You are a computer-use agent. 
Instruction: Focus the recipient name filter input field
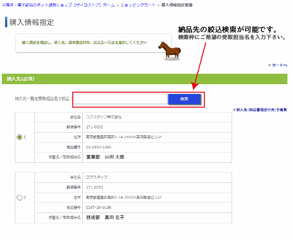pyautogui.click(x=120, y=99)
